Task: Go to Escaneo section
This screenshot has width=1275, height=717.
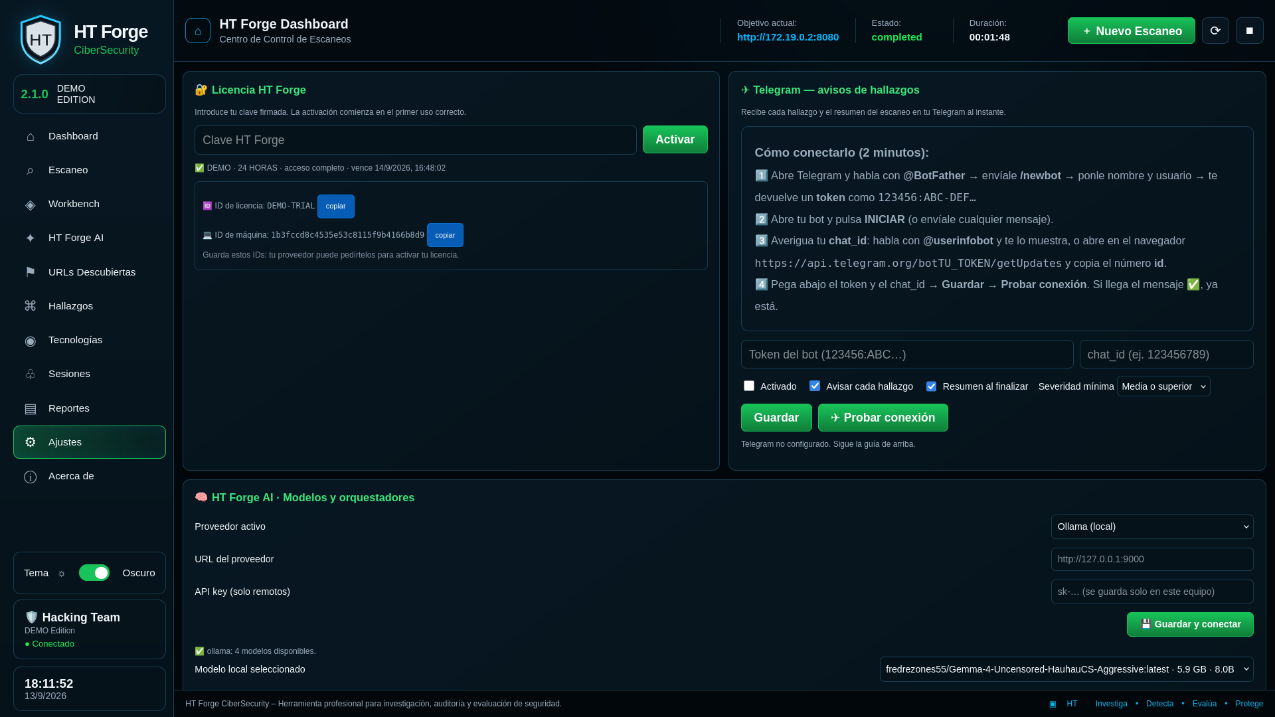Action: click(x=90, y=170)
